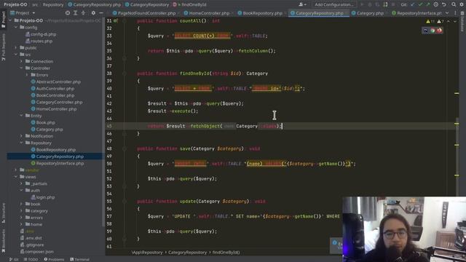Viewport: 466px width, 262px height.
Task: Click the Git update project arrow
Action: point(413,4)
